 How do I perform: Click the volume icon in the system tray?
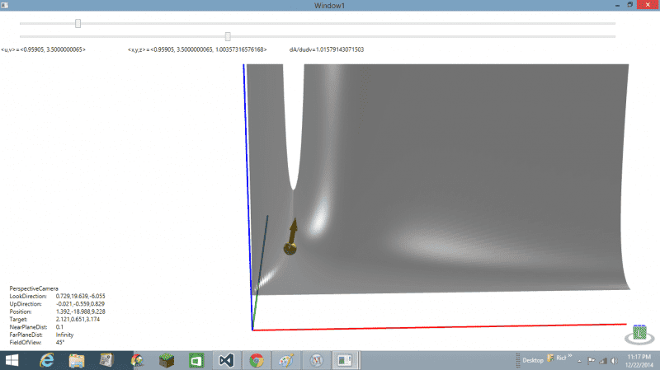[612, 360]
